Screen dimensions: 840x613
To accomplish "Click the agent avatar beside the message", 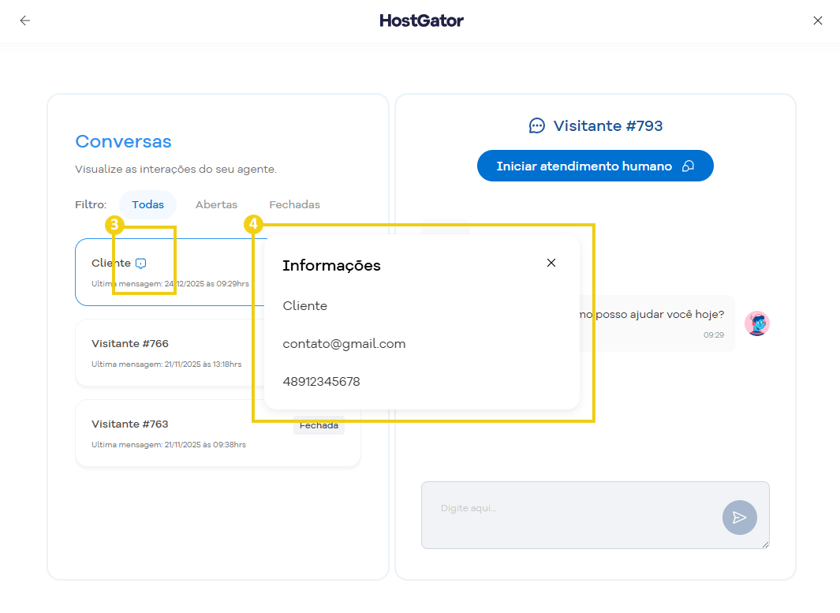I will pyautogui.click(x=756, y=323).
